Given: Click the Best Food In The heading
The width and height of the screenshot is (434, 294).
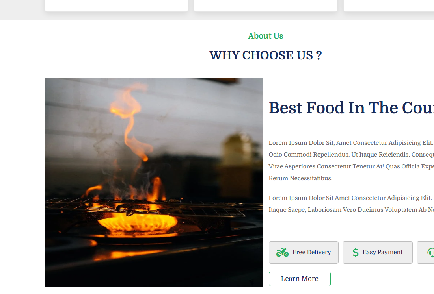Looking at the screenshot, I should [x=351, y=108].
